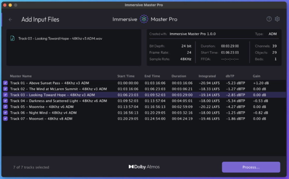The height and width of the screenshot is (179, 289).
Task: Disable the Track 07 – Moonset checkbox
Action: pyautogui.click(x=5, y=118)
